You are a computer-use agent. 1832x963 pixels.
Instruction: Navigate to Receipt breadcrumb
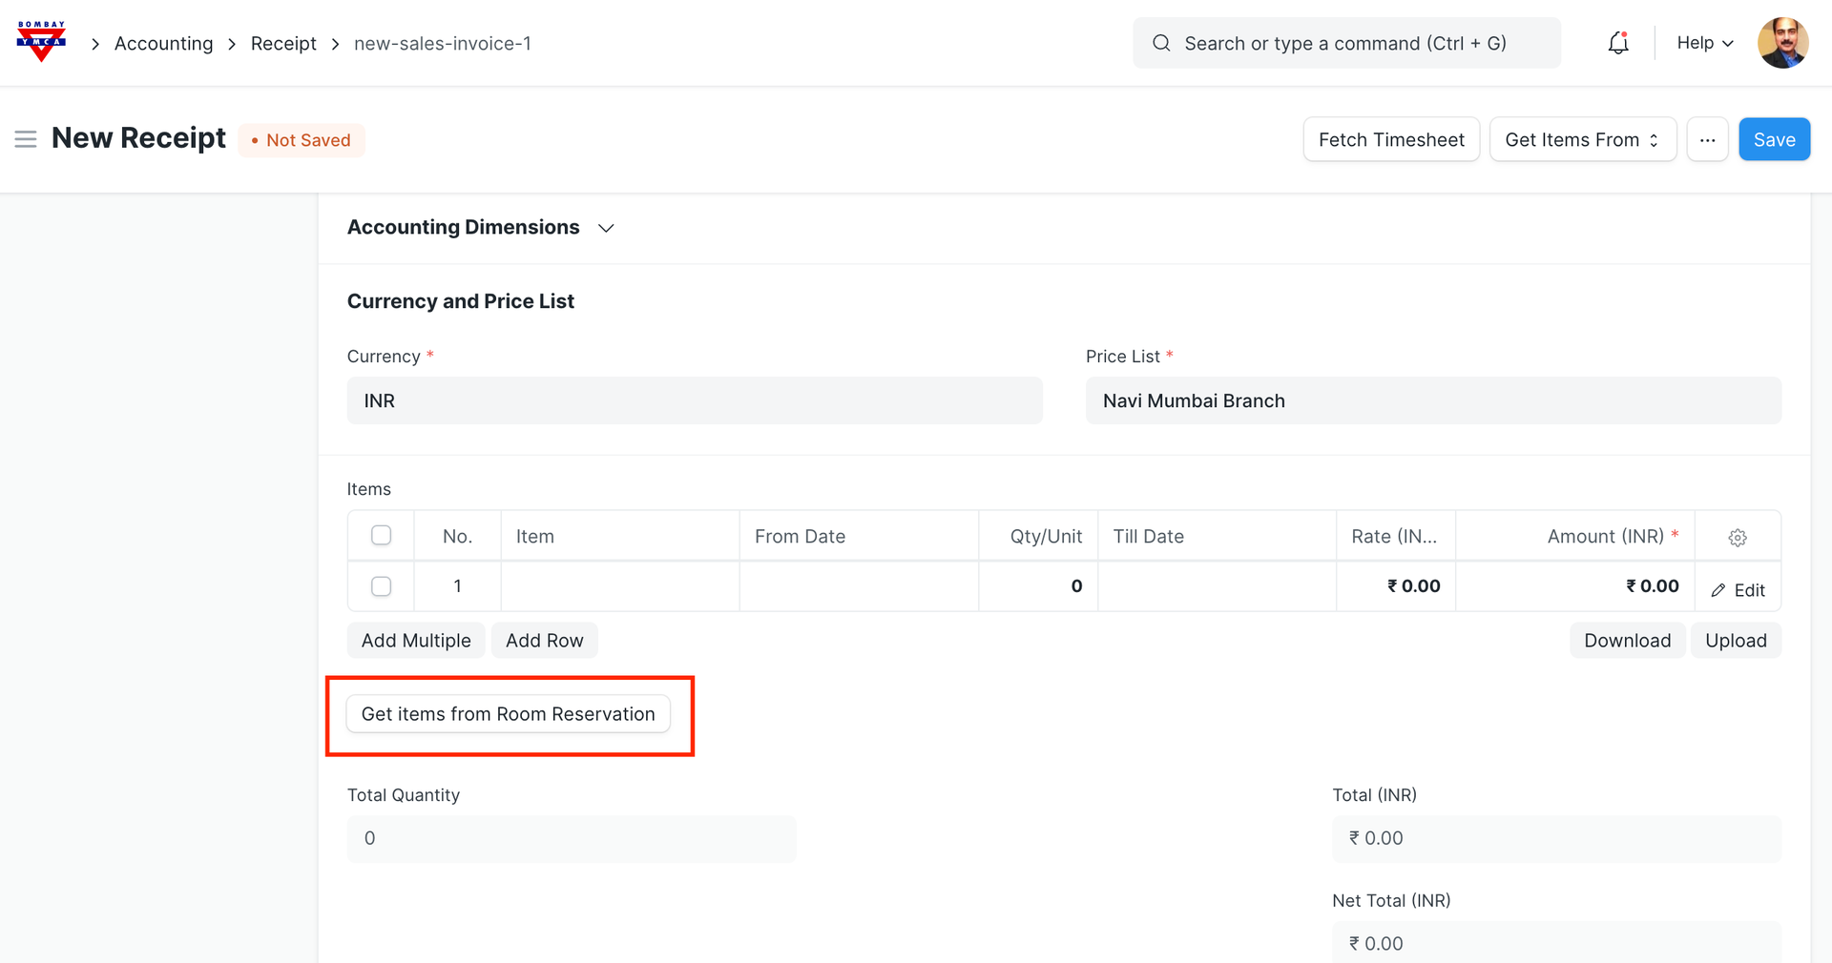(283, 44)
